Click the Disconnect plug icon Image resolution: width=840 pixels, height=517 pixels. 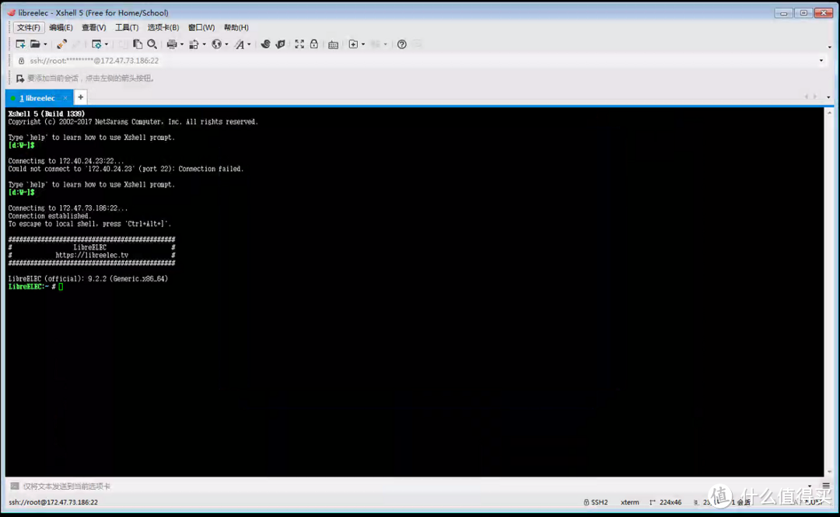(61, 44)
